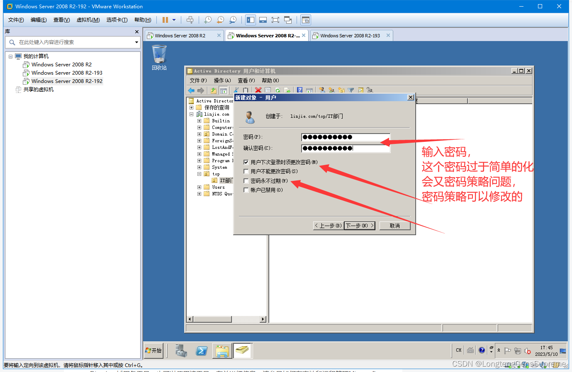Click the Forward arrow in Active Directory toolbar
The width and height of the screenshot is (572, 372).
(x=201, y=90)
